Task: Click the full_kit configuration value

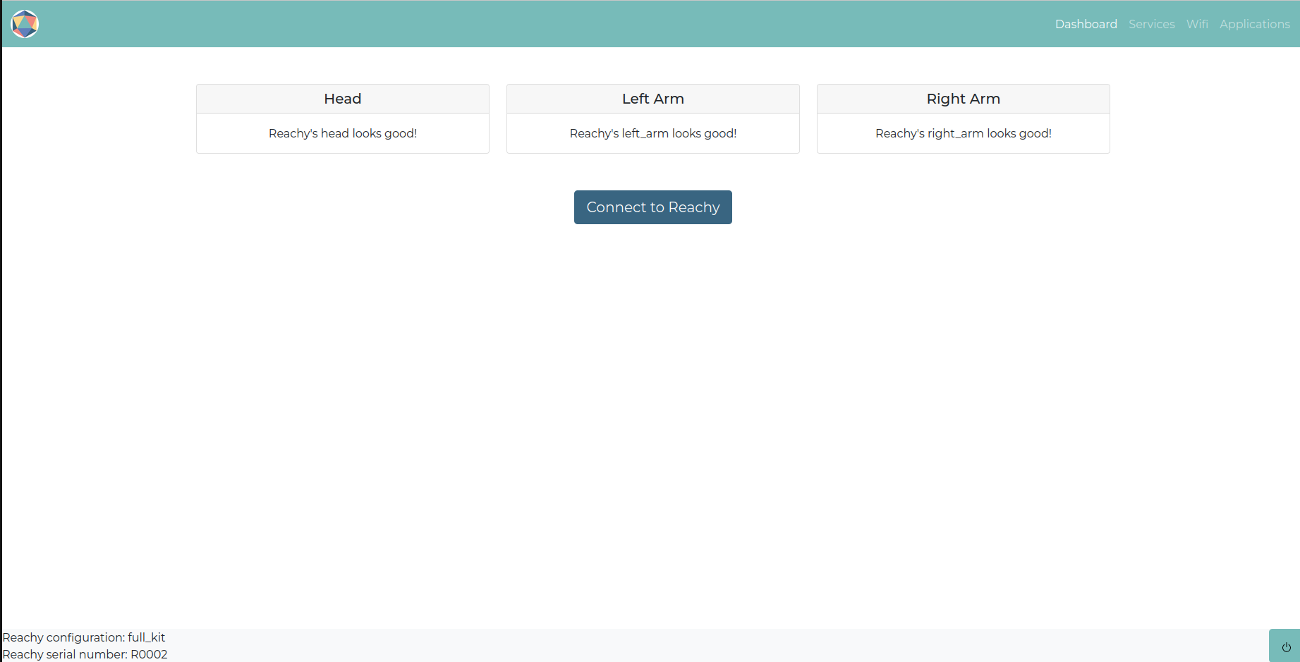Action: click(147, 637)
